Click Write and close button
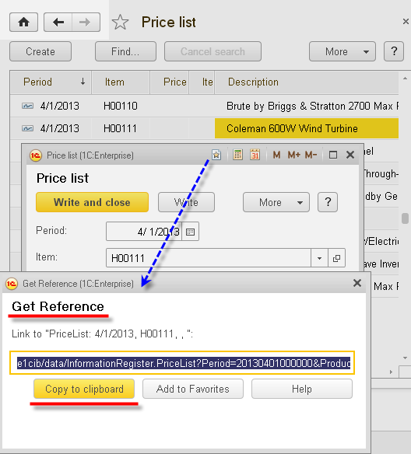This screenshot has height=454, width=411. (92, 202)
